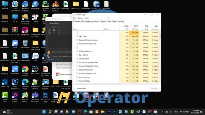Sort processes by the Name column header
This screenshot has width=205, height=115.
[88, 27]
